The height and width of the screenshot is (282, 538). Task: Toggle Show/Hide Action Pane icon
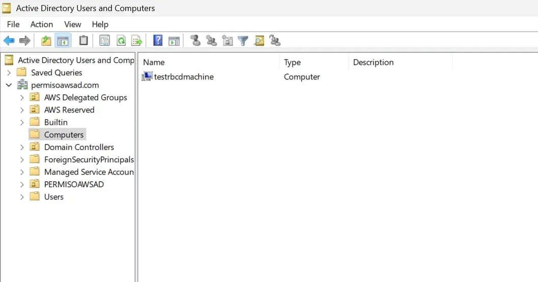[174, 41]
